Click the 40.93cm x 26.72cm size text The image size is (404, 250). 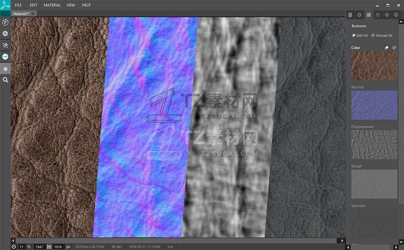pos(90,247)
